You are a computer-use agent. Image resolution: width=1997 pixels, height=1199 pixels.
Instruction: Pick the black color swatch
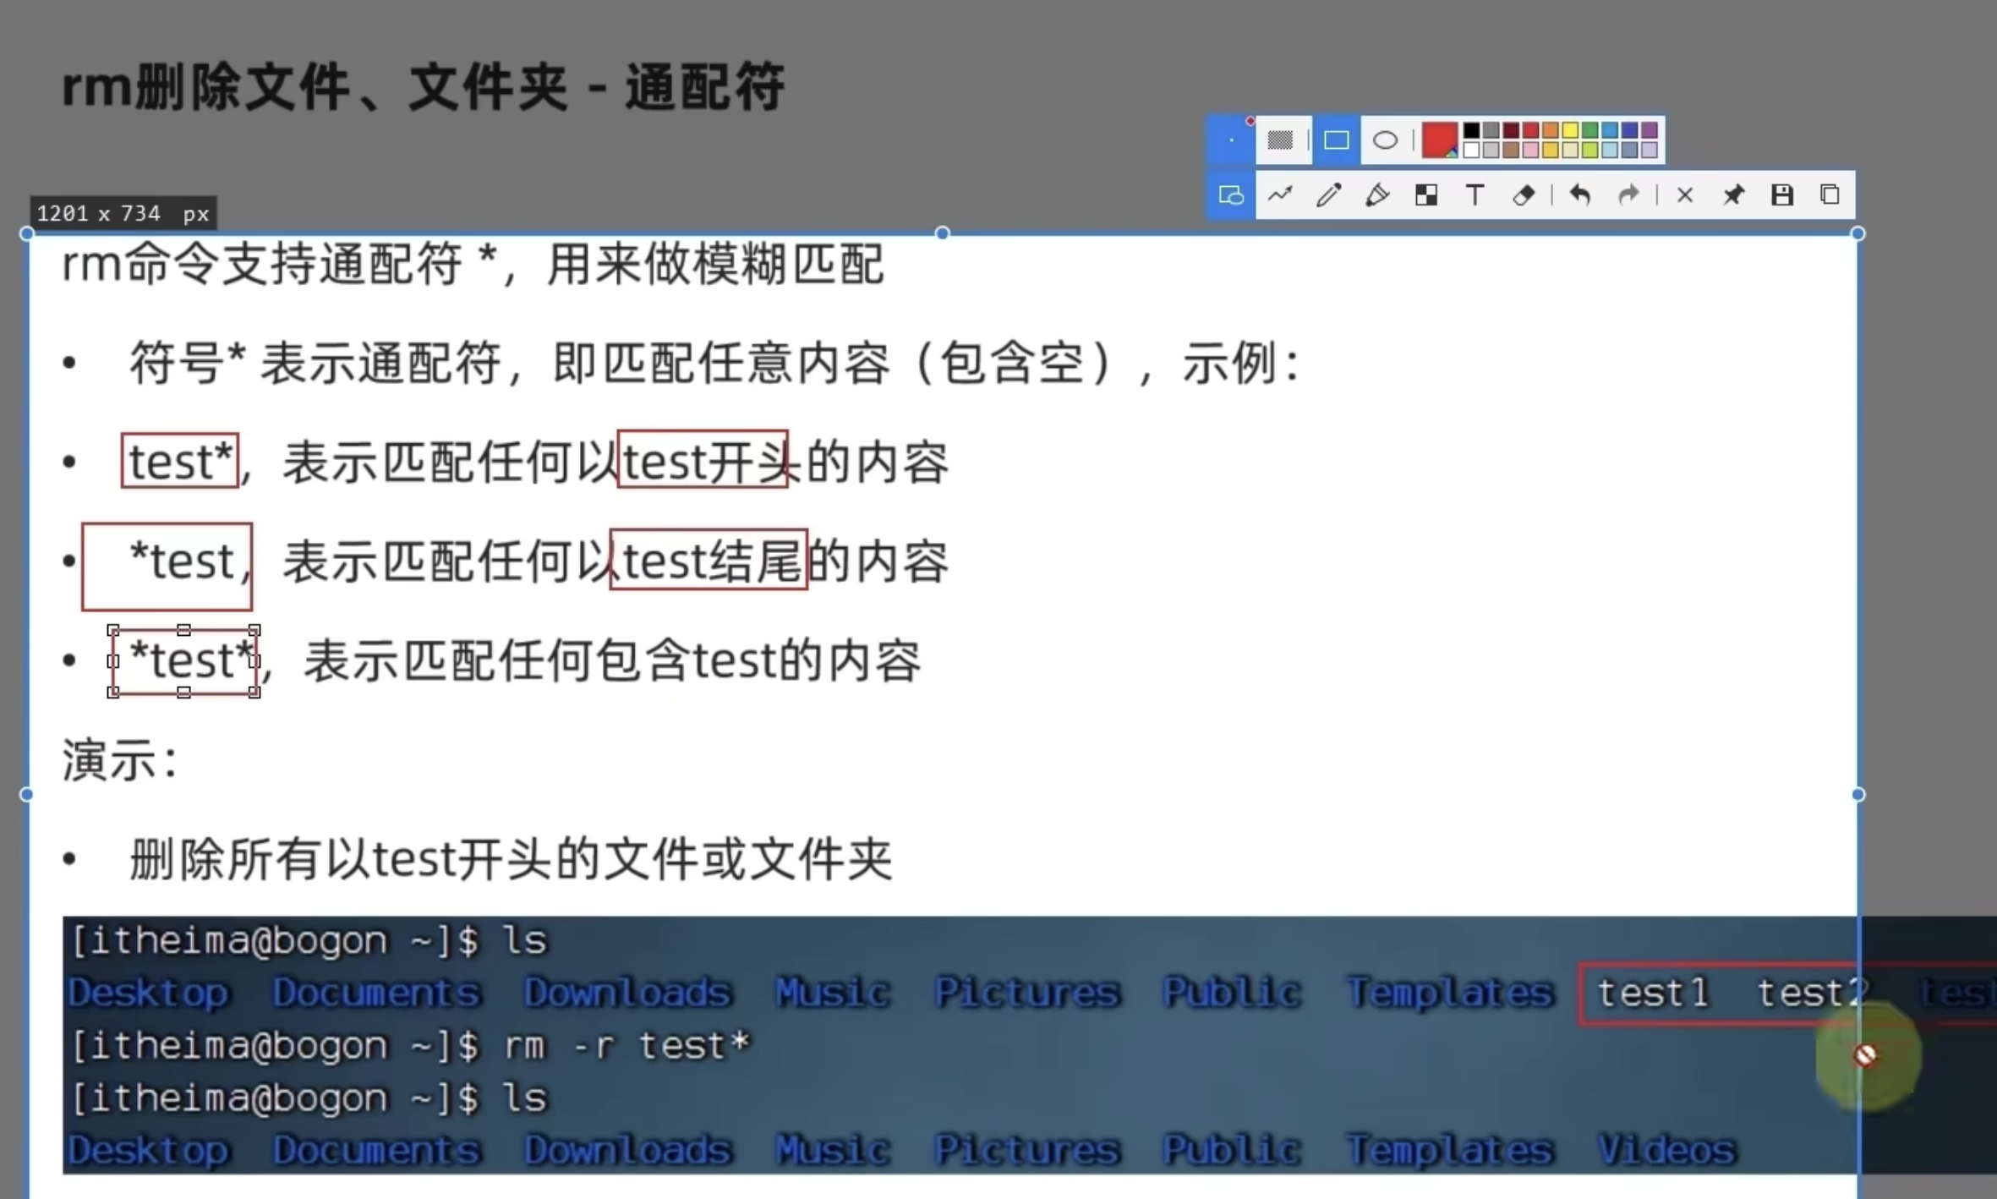1471,130
